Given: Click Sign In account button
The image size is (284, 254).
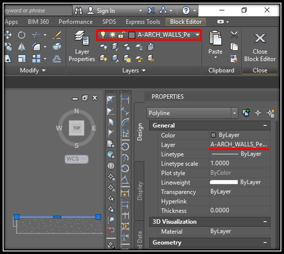Looking at the screenshot, I should coord(101,11).
